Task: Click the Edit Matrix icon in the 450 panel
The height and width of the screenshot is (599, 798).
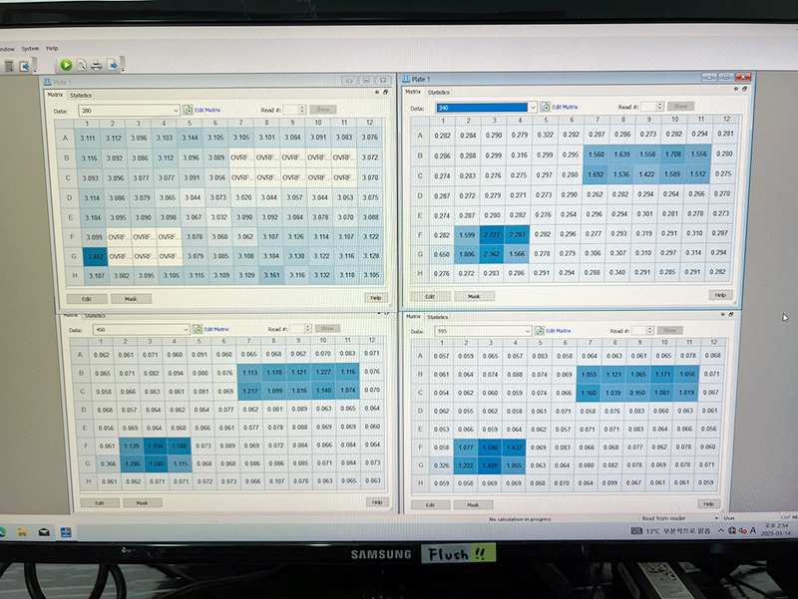Action: [199, 328]
